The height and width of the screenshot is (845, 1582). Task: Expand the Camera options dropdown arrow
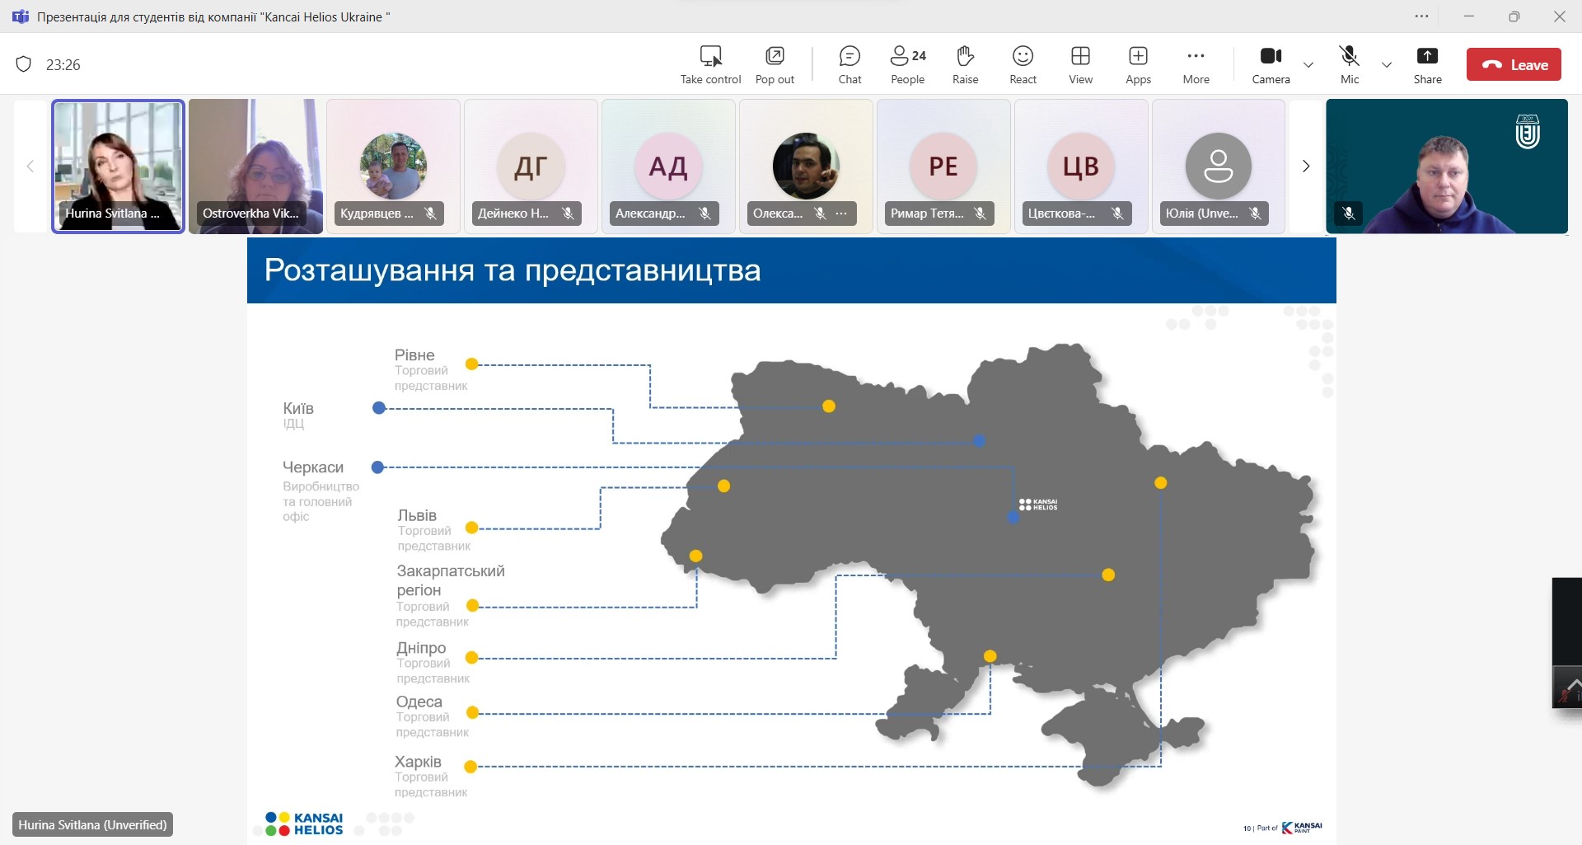click(x=1308, y=64)
